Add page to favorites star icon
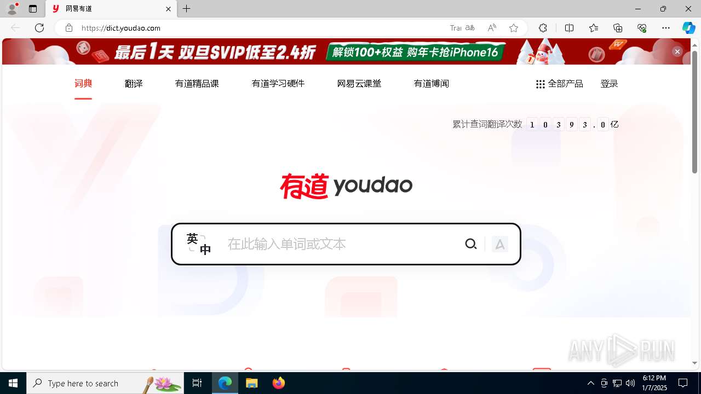Screen dimensions: 701x394 click(514, 28)
